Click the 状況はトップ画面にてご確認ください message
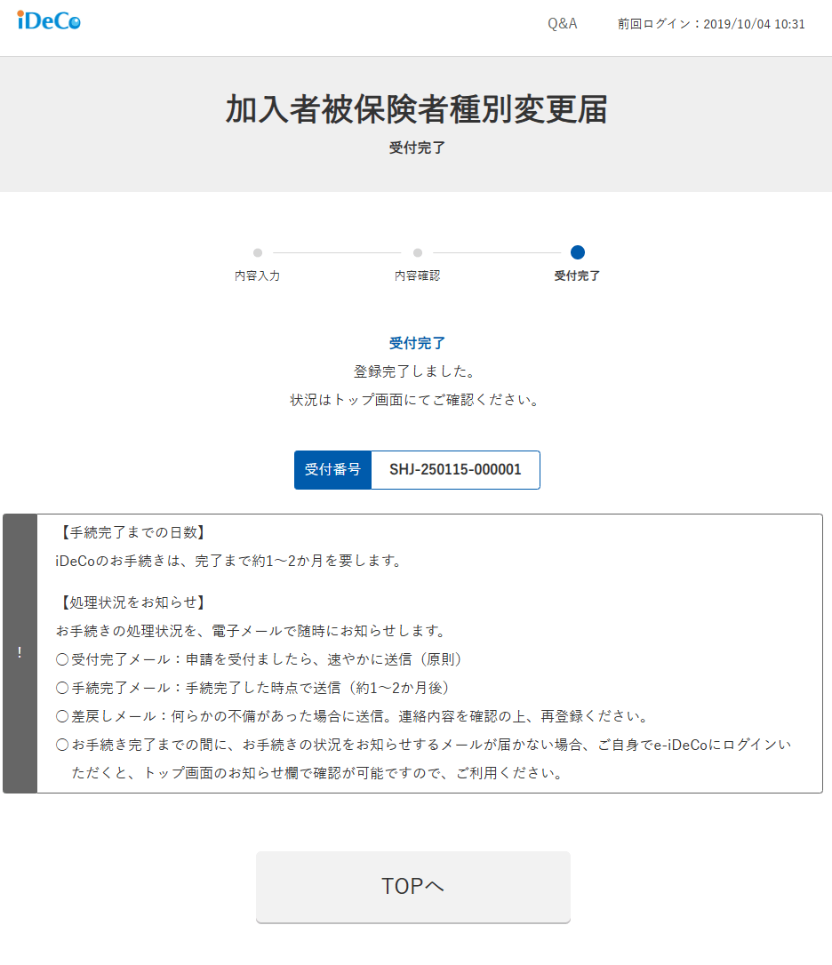Image resolution: width=832 pixels, height=965 pixels. [x=416, y=400]
